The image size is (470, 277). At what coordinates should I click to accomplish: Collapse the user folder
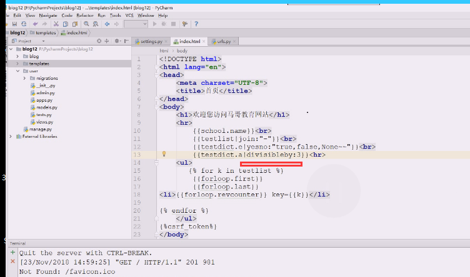point(17,71)
